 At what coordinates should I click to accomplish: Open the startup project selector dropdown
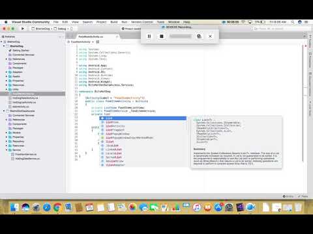pyautogui.click(x=41, y=29)
